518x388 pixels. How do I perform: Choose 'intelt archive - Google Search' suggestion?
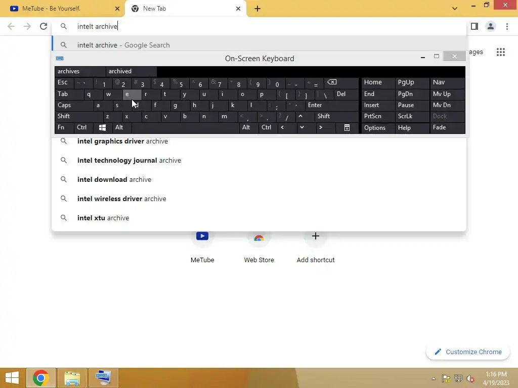(259, 45)
